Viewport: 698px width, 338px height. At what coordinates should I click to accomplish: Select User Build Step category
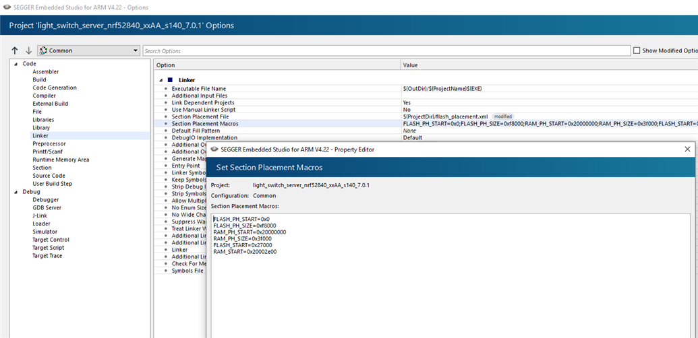tap(52, 183)
